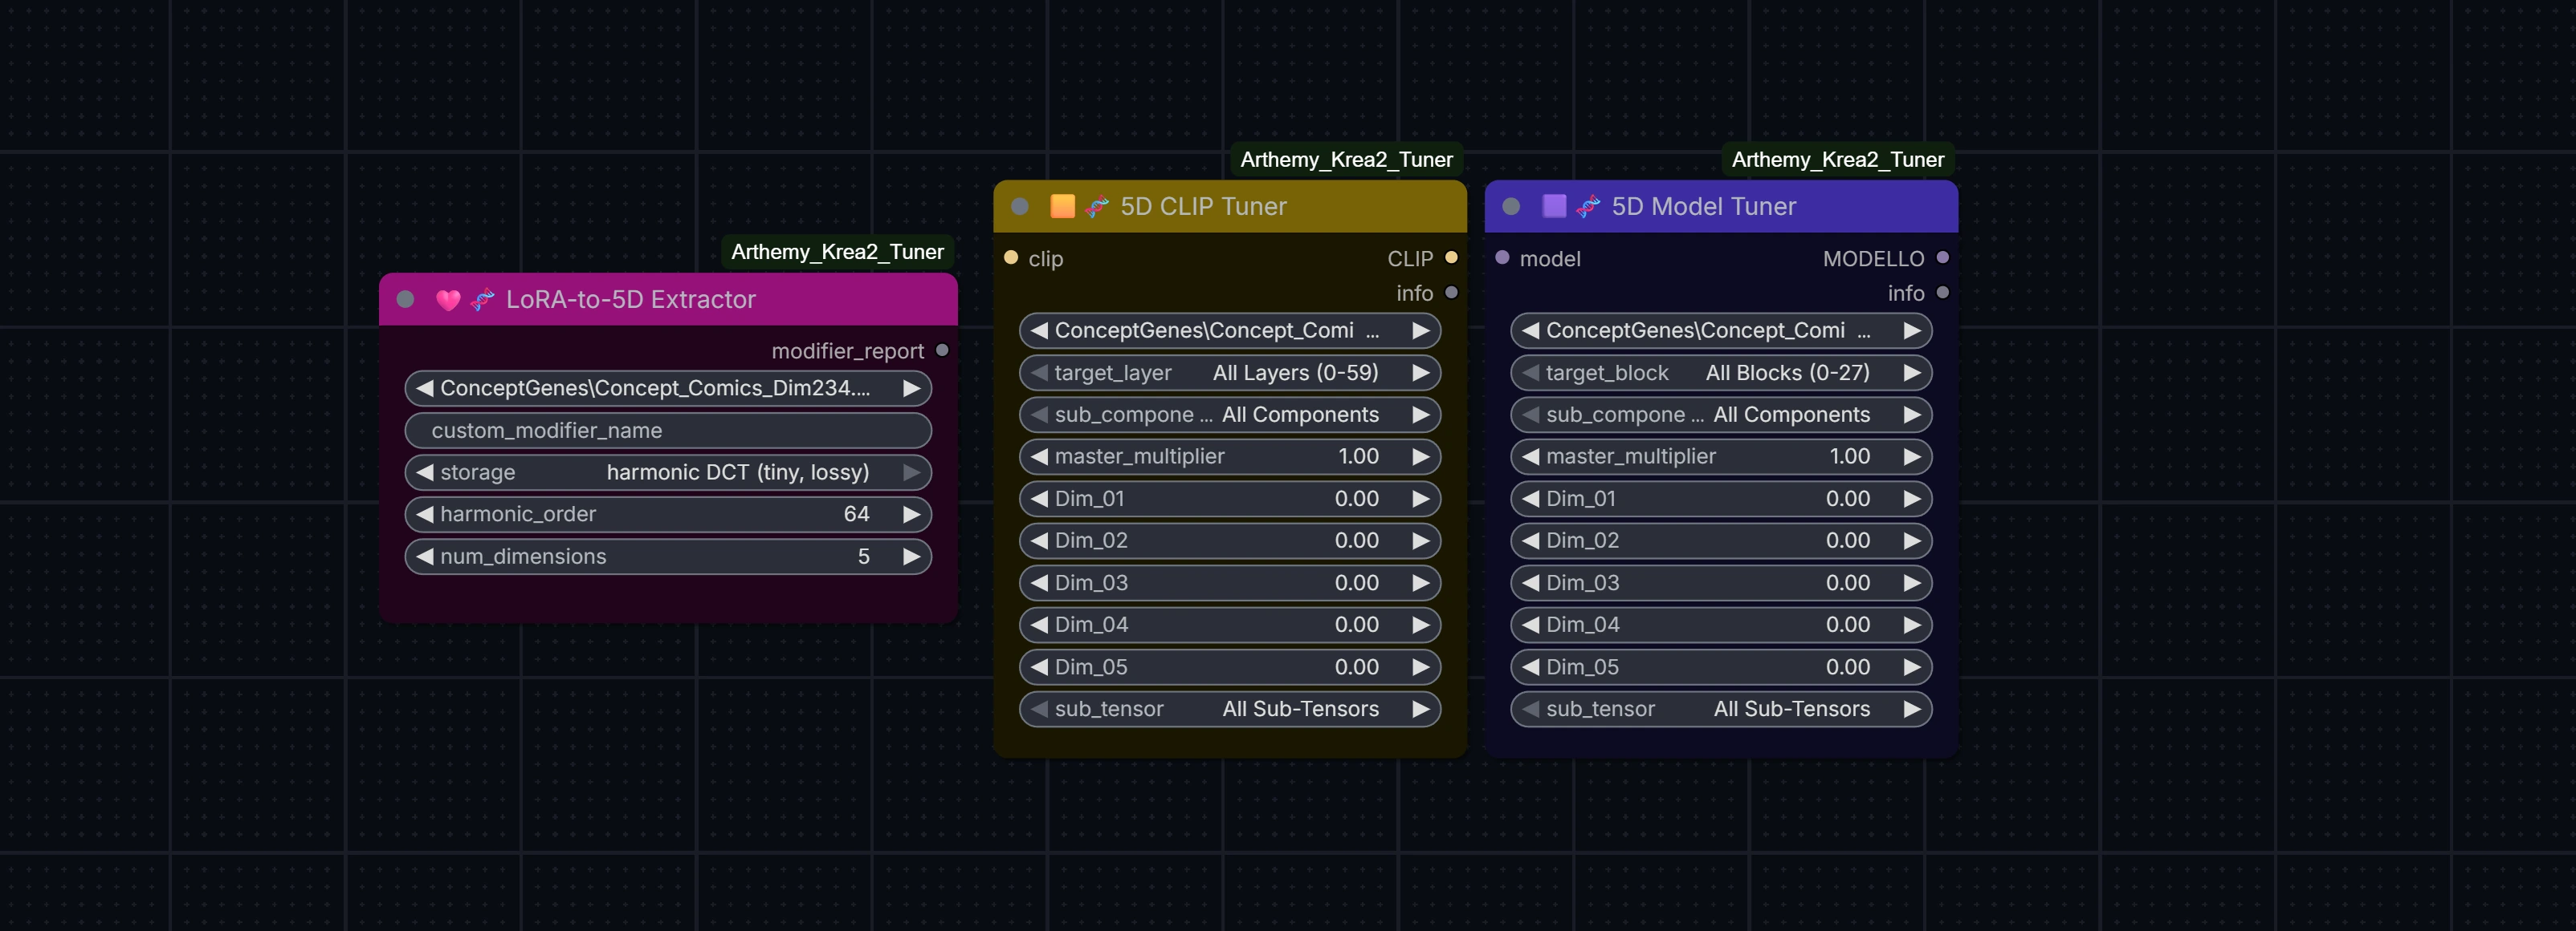
Task: Open the target_block All Blocks dropdown
Action: click(1721, 373)
